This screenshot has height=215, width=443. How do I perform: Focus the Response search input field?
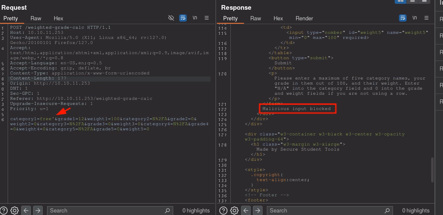tap(329, 210)
